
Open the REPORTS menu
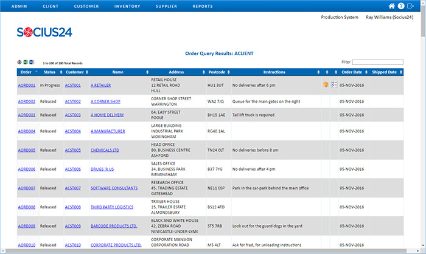(x=203, y=6)
